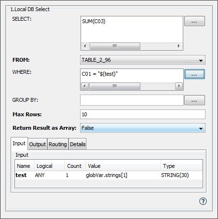Open the ellipsis editor for WHERE clause
Screen dimensions: 218x219
click(x=194, y=74)
